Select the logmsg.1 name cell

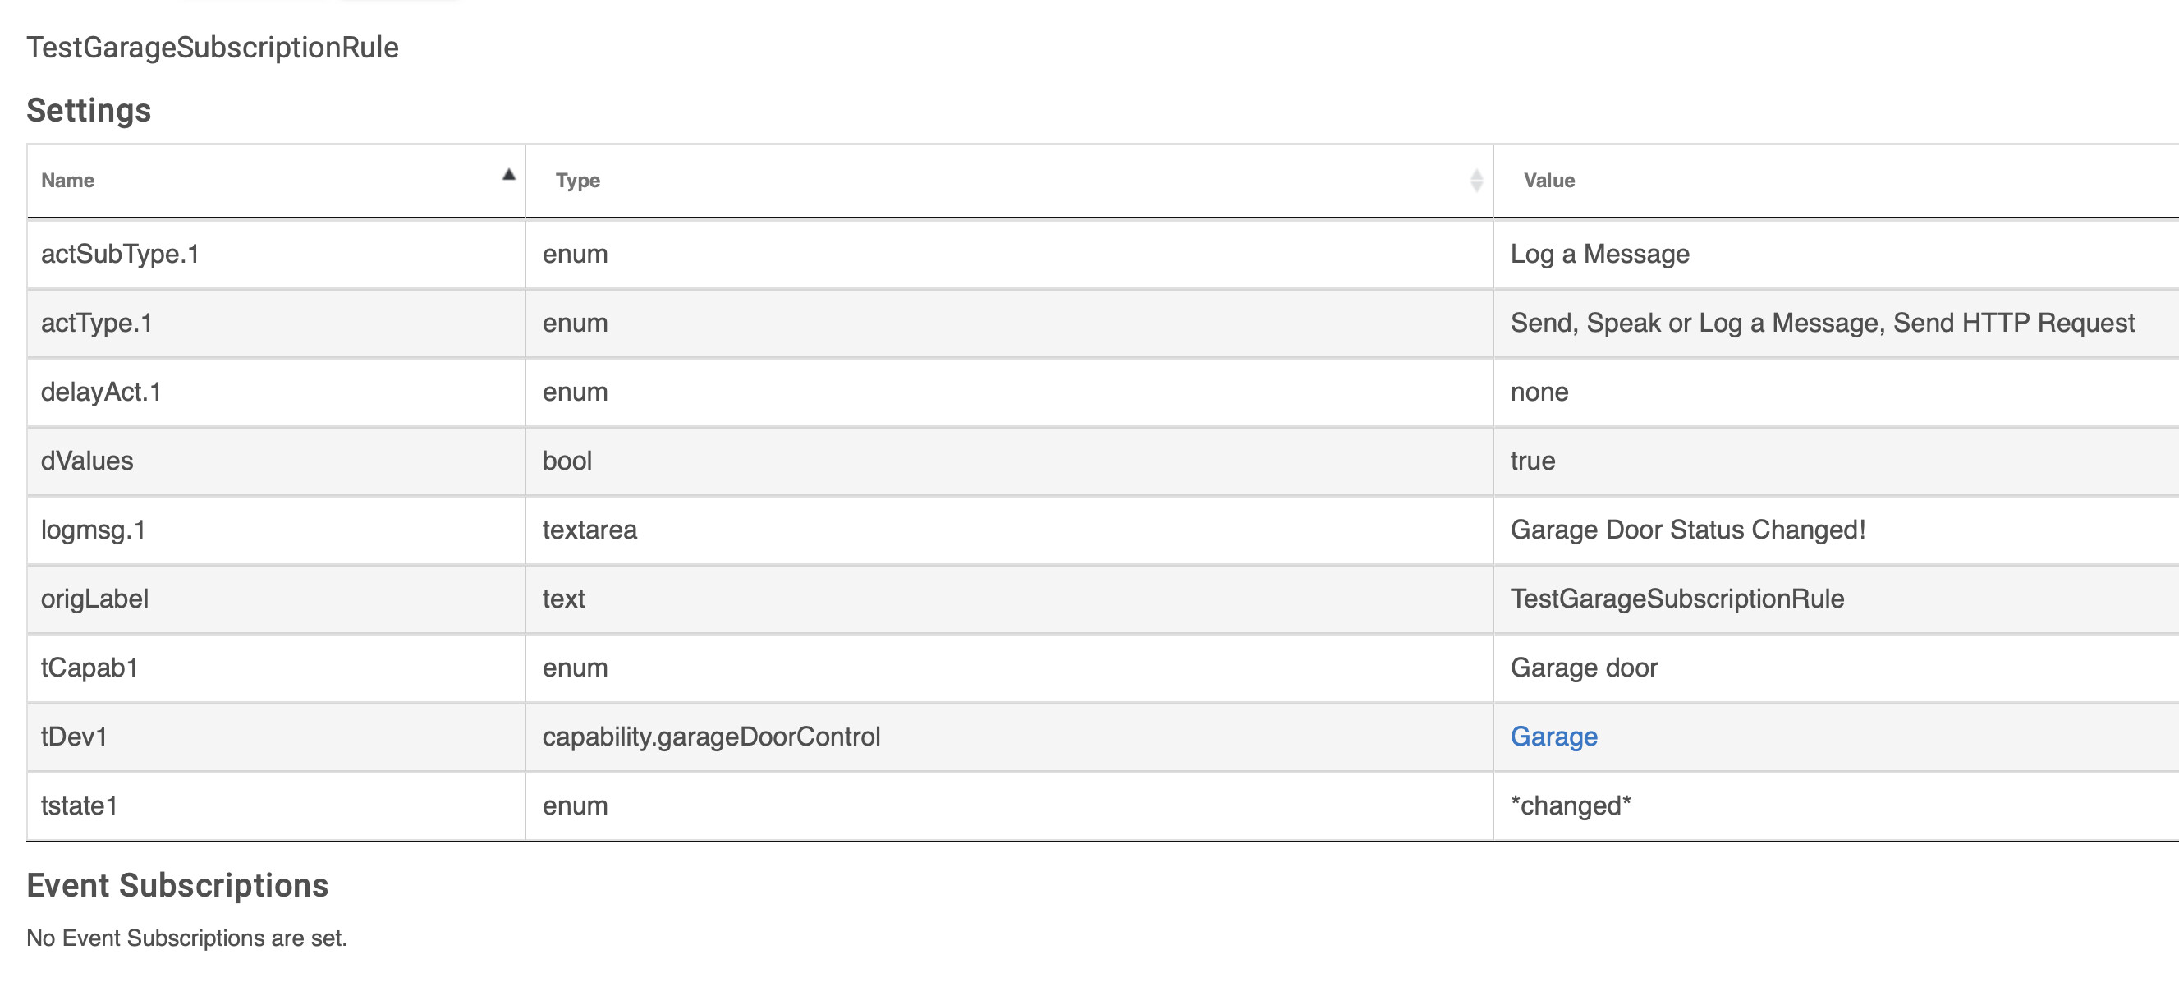(x=276, y=530)
